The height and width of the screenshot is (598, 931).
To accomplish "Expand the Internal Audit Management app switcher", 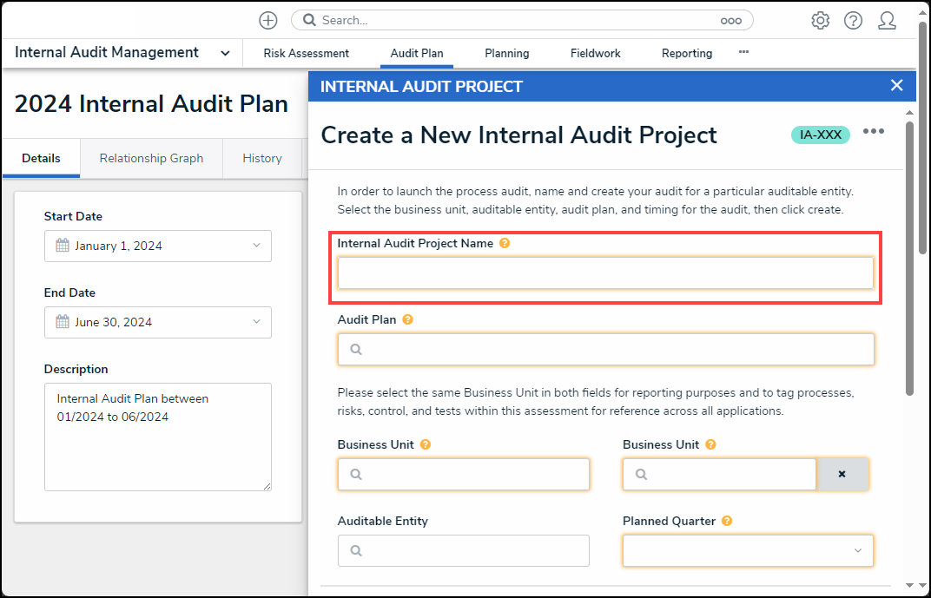I will tap(225, 53).
